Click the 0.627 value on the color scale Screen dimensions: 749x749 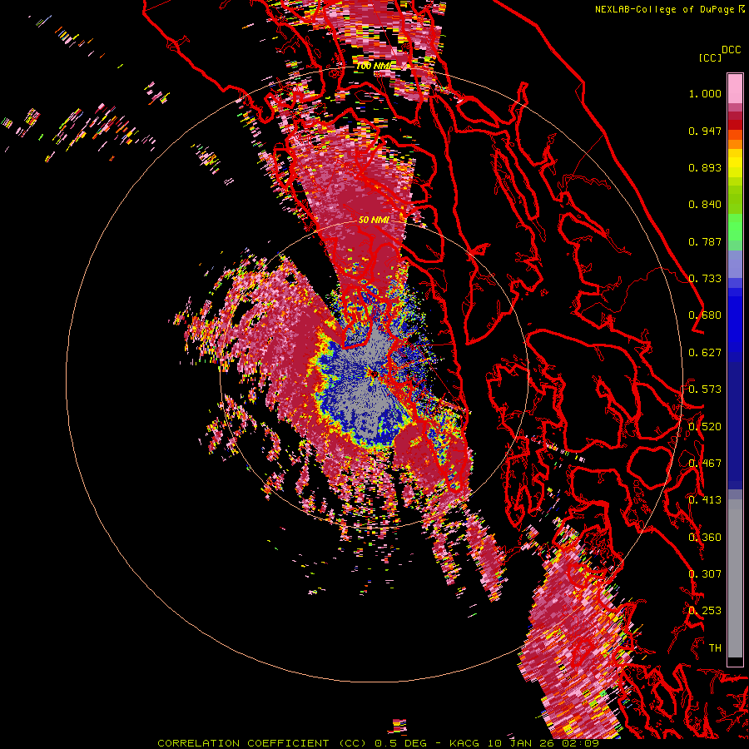pos(705,353)
